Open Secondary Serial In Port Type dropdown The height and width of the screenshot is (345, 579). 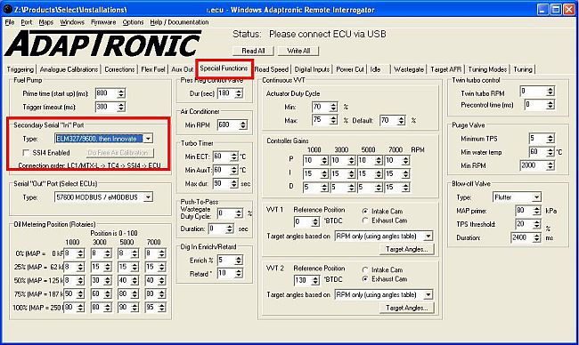pos(148,139)
